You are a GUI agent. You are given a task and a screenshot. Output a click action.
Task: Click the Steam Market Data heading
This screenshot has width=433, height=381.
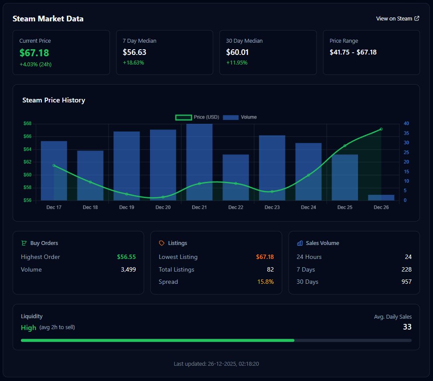pos(48,18)
